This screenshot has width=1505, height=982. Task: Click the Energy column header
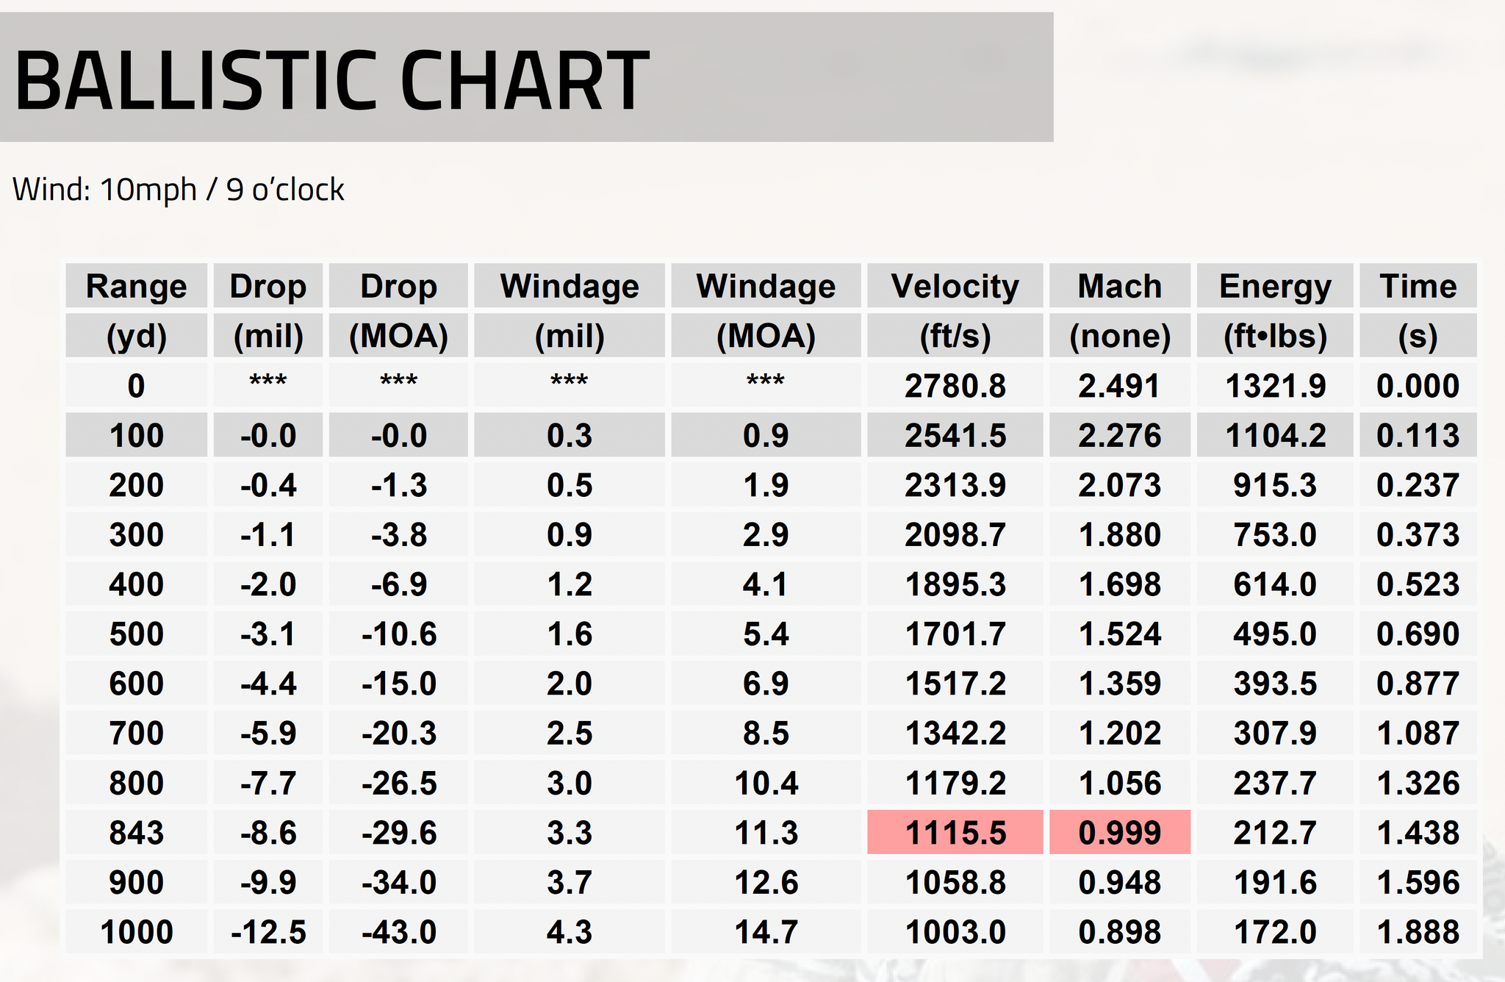coord(1275,286)
